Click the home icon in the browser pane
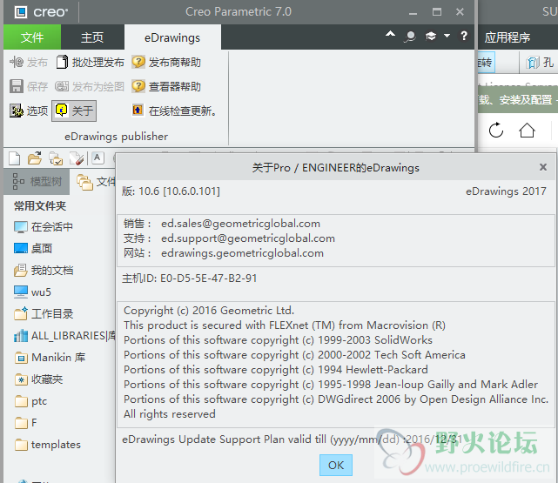558x483 pixels. (527, 131)
